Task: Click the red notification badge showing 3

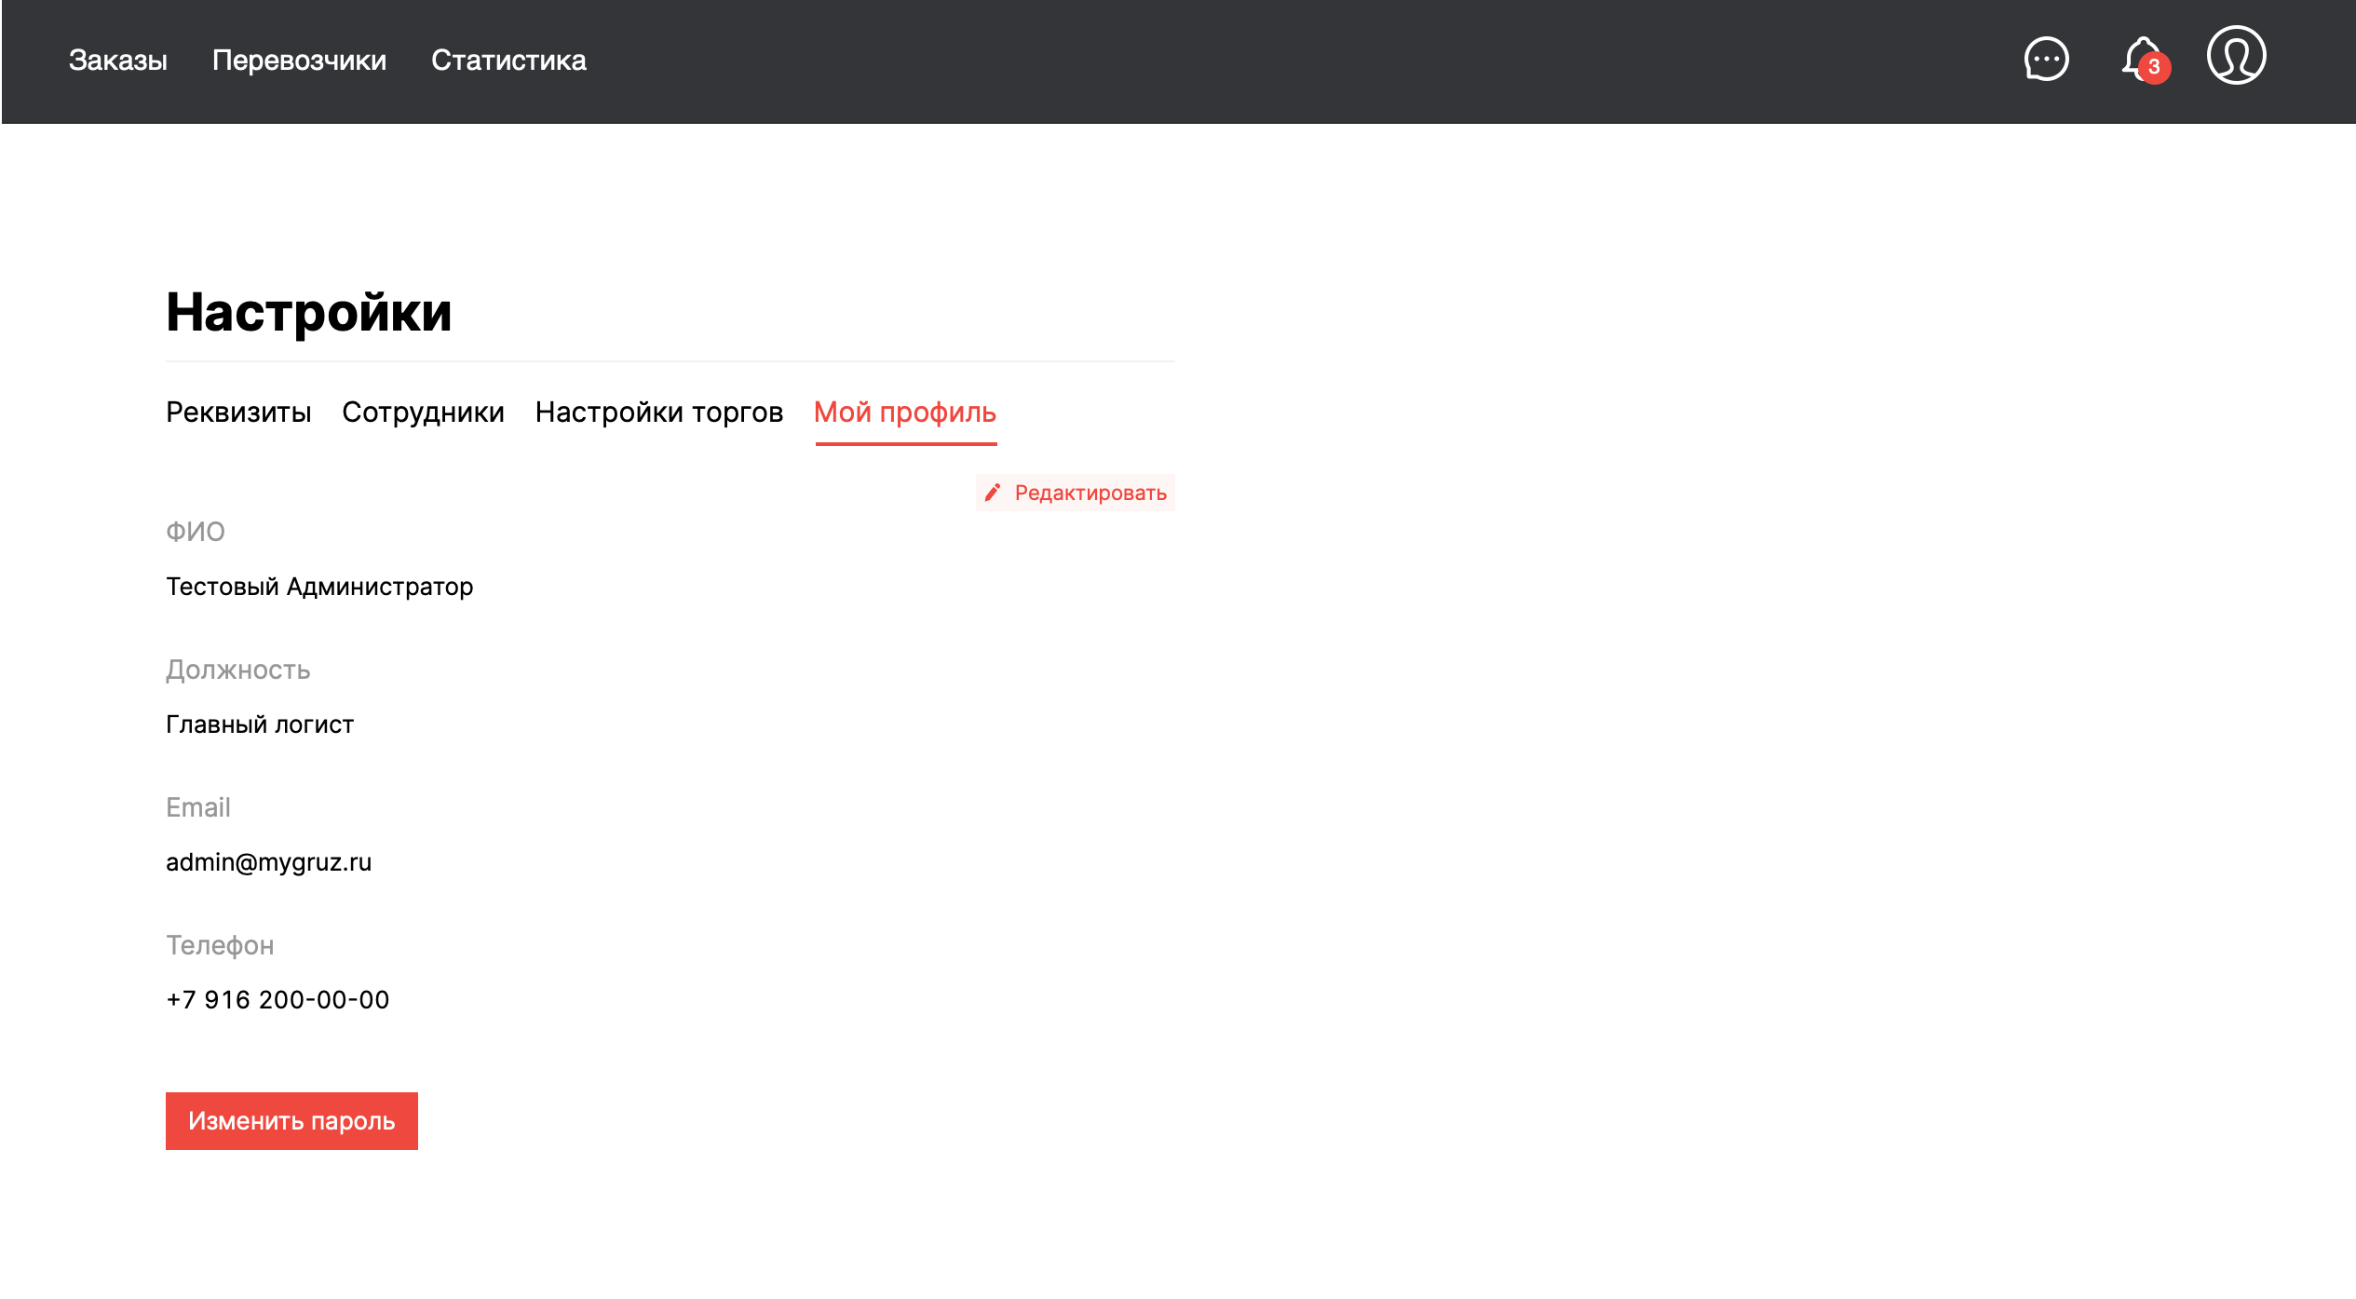Action: [x=2154, y=68]
